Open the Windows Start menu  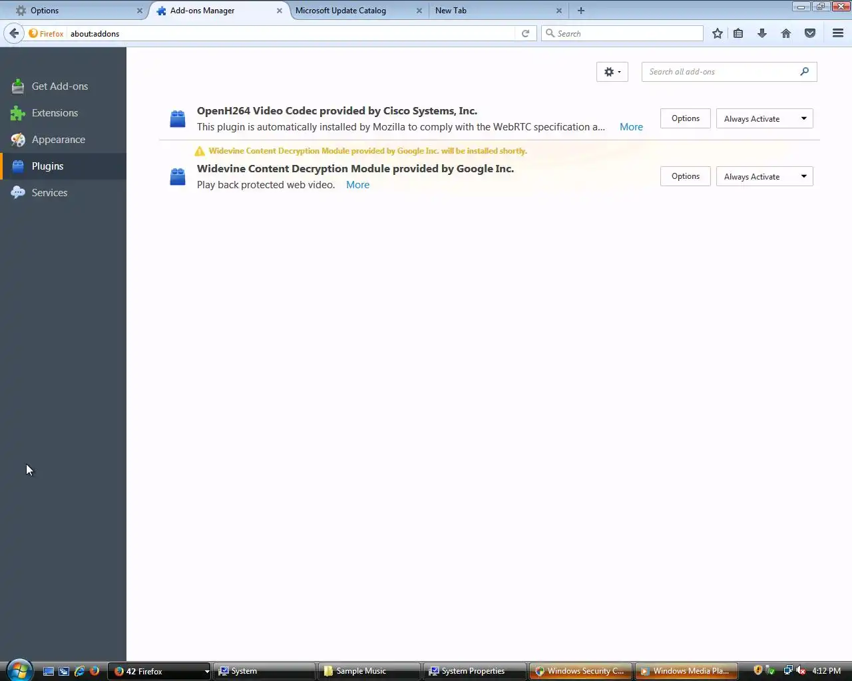point(20,670)
